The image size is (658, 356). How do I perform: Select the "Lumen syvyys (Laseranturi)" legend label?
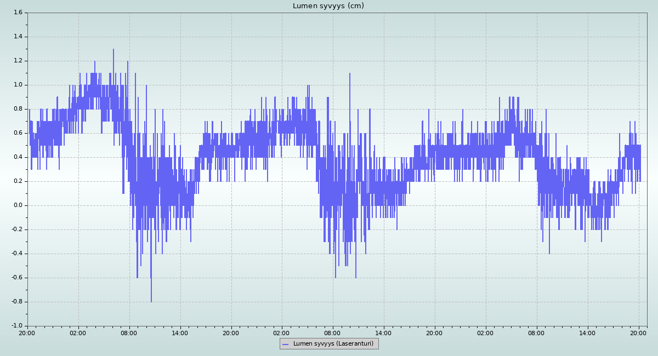pyautogui.click(x=333, y=344)
